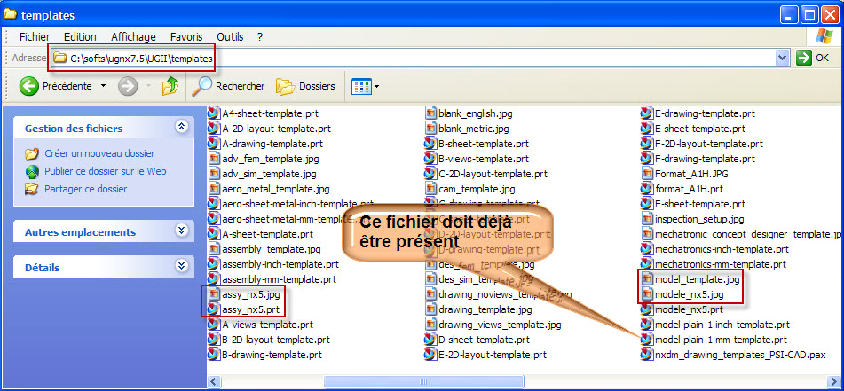This screenshot has height=391, width=844.
Task: Open the Rechercher search tool
Action: (230, 86)
